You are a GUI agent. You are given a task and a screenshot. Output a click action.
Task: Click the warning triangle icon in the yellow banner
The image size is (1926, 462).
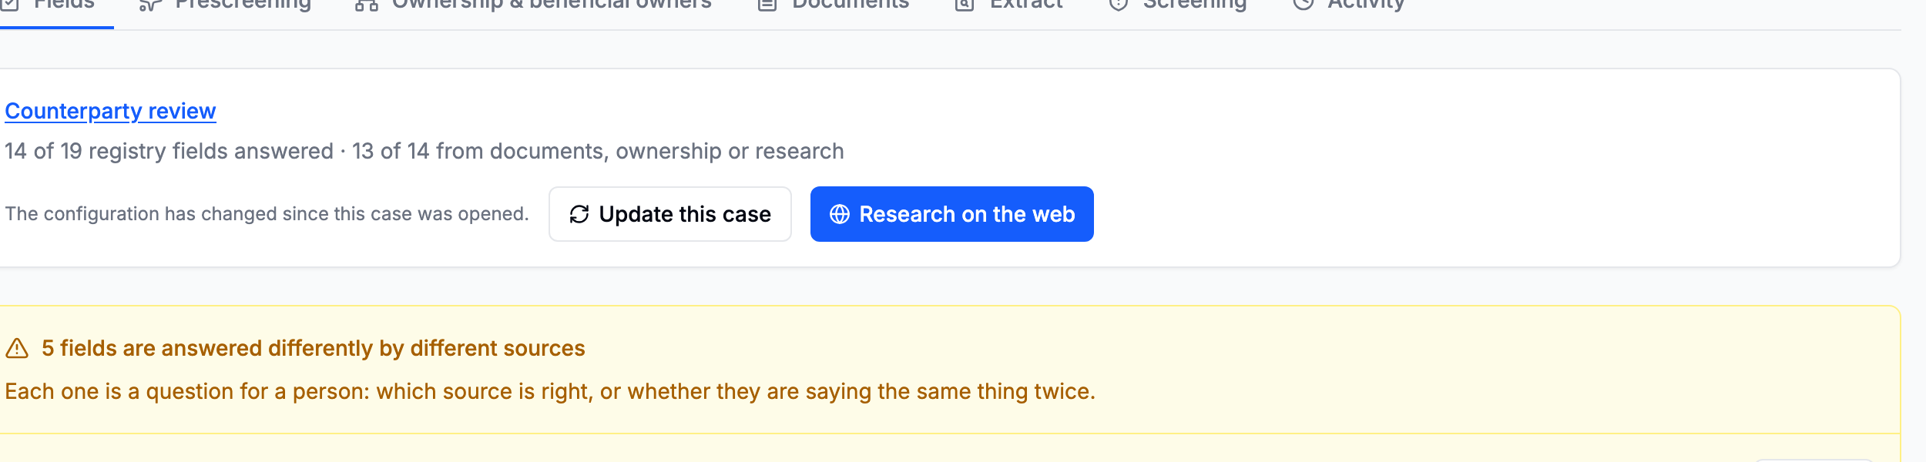pyautogui.click(x=17, y=349)
